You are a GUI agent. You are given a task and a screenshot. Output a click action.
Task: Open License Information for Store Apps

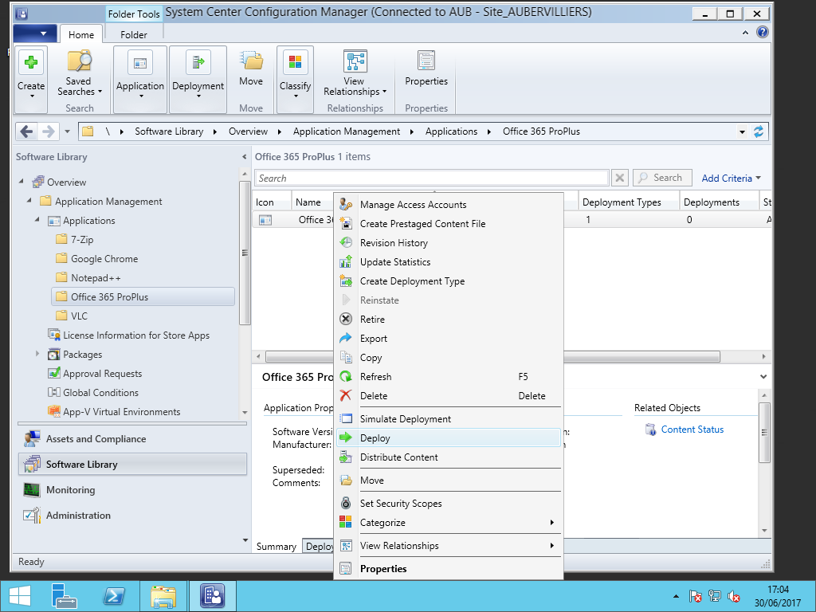click(x=128, y=335)
